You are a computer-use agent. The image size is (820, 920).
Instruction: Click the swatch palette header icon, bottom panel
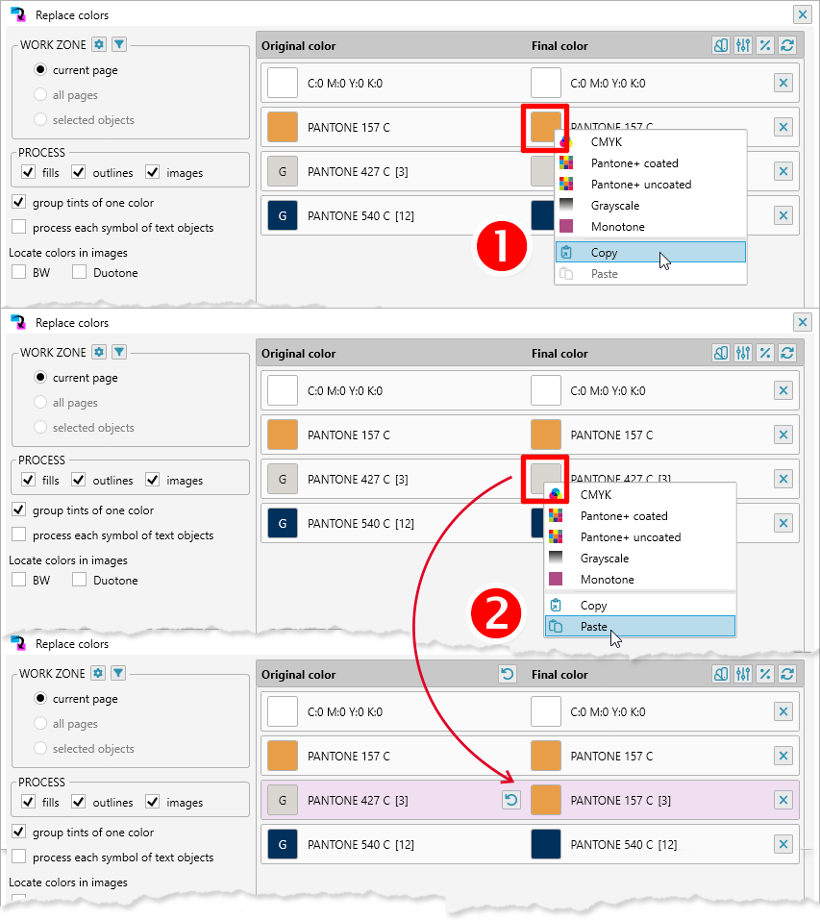coord(721,674)
